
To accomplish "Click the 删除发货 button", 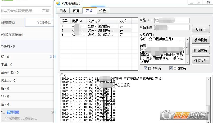I will tap(200, 50).
